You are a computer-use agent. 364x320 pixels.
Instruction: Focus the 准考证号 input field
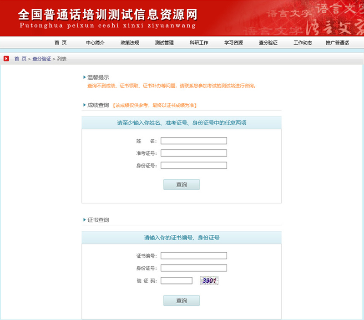[x=194, y=153]
